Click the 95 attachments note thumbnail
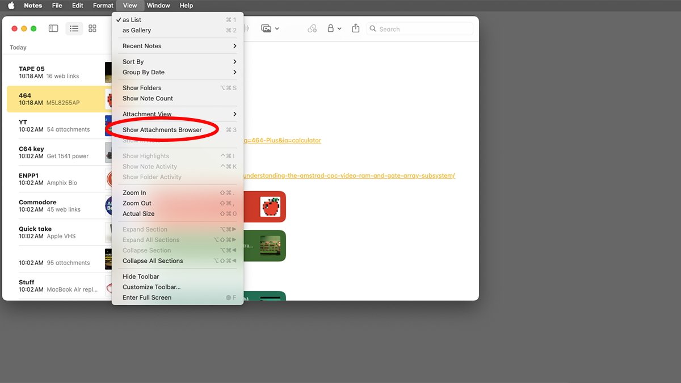This screenshot has height=383, width=681. tap(108, 259)
